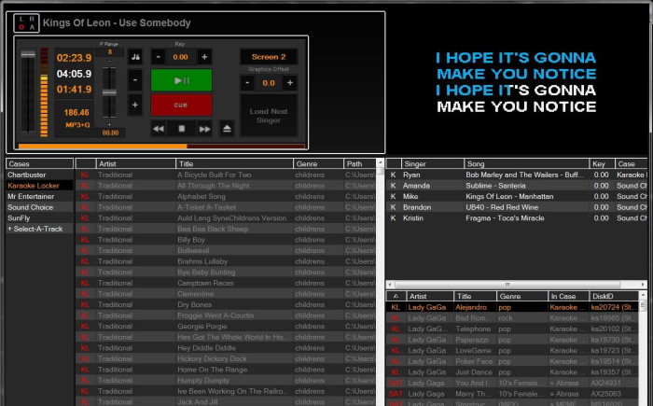Image resolution: width=653 pixels, height=406 pixels.
Task: Select track Humpty Dumpty
Action: [x=226, y=380]
